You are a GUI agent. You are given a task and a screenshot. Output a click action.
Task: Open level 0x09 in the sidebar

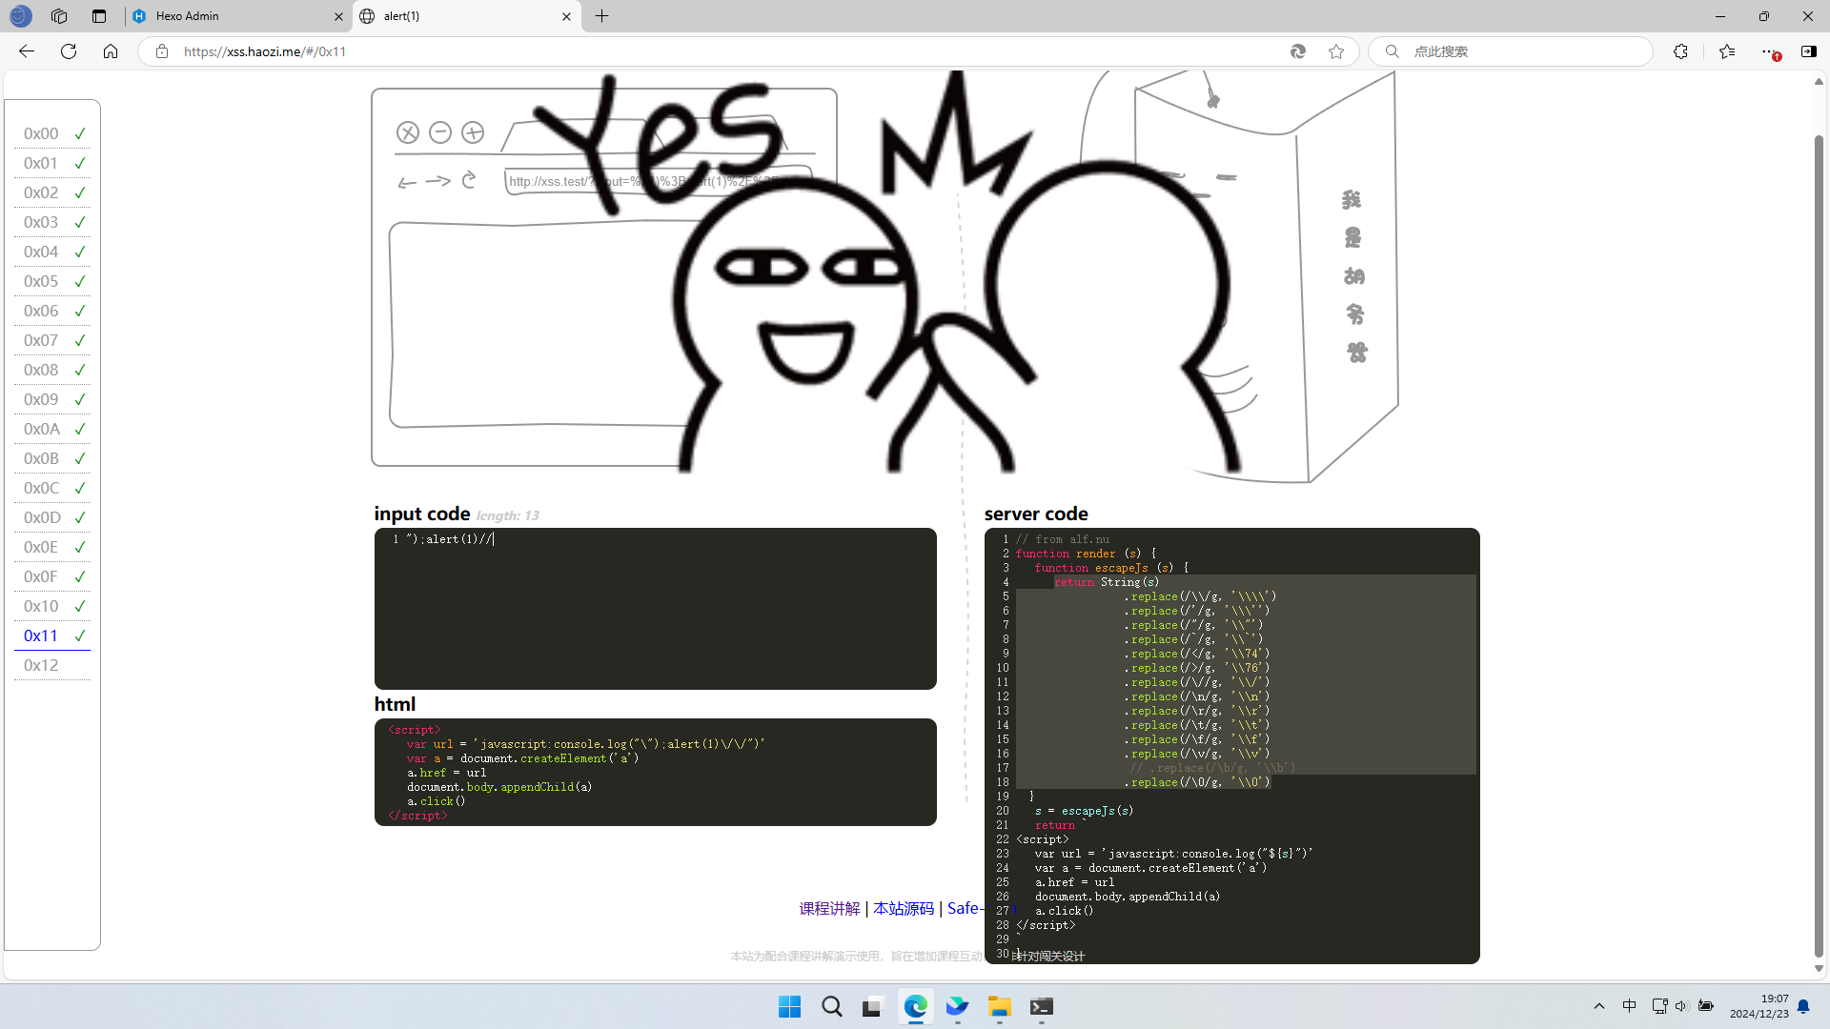tap(52, 399)
